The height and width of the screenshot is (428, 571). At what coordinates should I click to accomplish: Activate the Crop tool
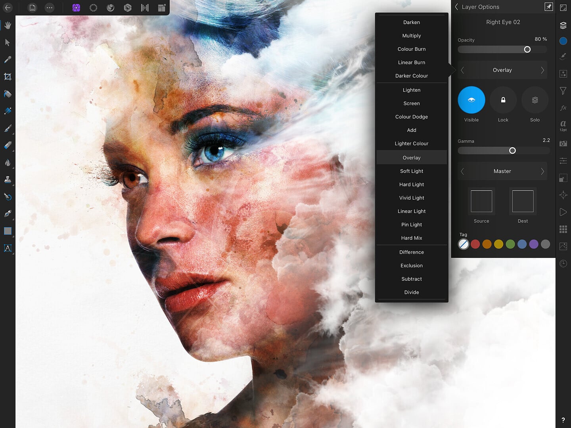coord(8,77)
